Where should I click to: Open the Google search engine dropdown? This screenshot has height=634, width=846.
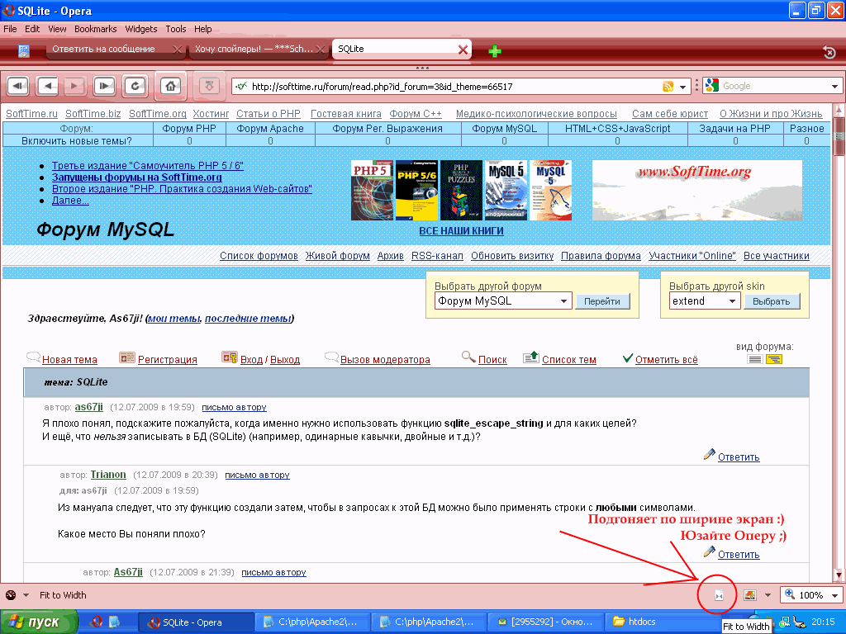click(834, 86)
